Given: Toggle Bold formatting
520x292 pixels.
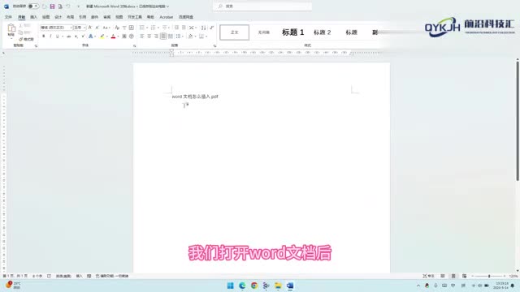Looking at the screenshot, I should 43,36.
